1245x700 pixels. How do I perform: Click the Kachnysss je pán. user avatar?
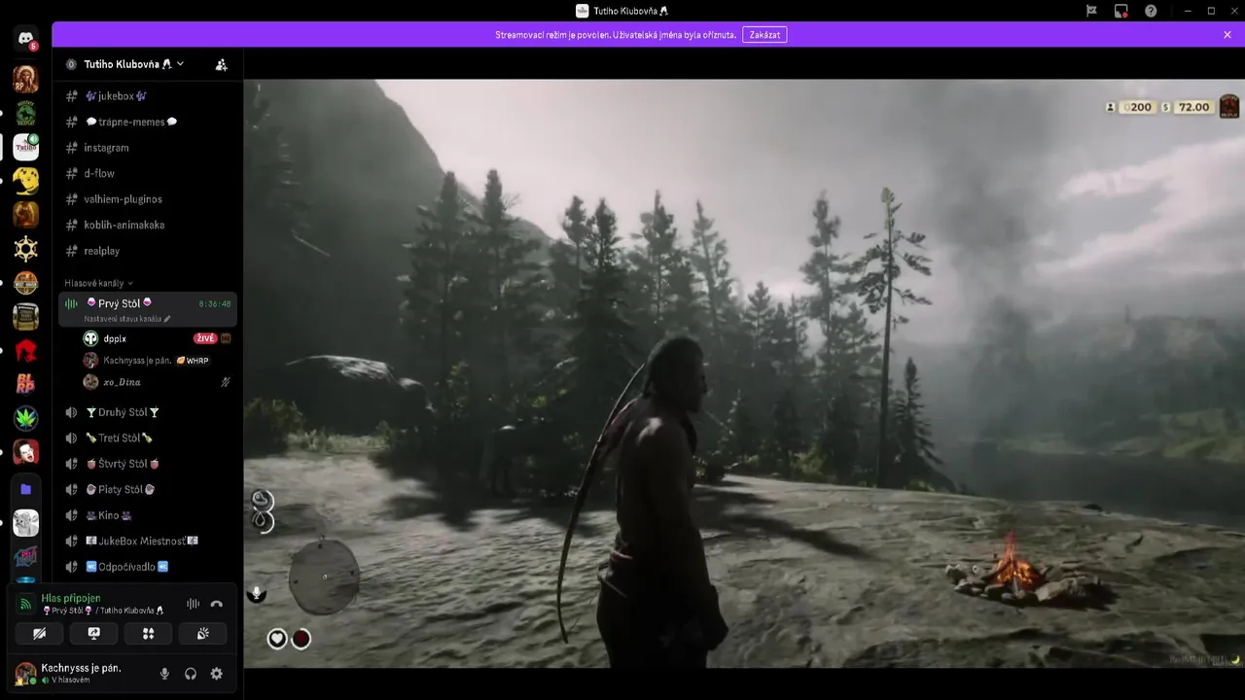(x=25, y=673)
